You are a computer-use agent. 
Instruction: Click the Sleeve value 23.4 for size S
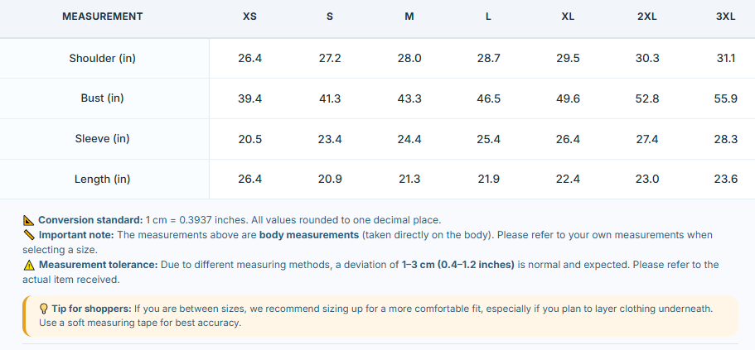330,139
